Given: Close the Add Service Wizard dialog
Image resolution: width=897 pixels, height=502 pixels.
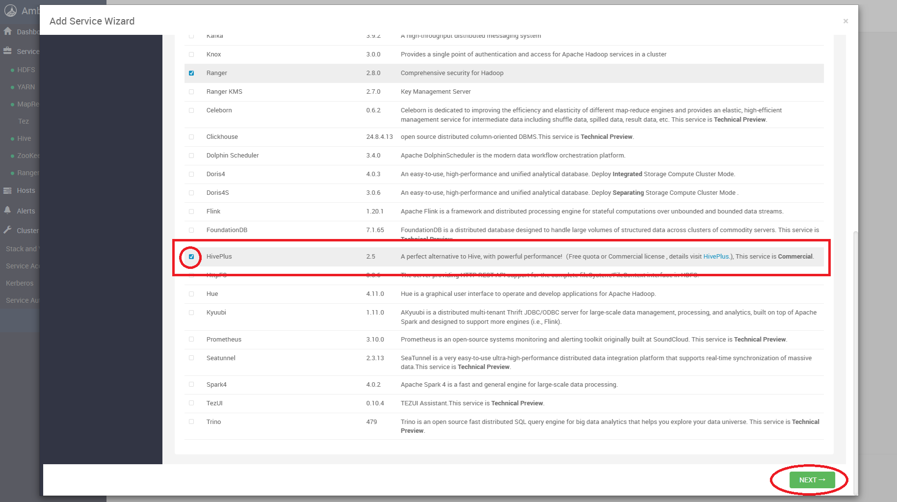Looking at the screenshot, I should pos(845,21).
